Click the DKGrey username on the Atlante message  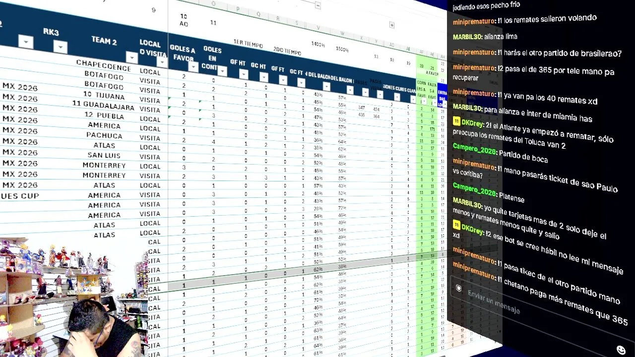click(x=472, y=123)
